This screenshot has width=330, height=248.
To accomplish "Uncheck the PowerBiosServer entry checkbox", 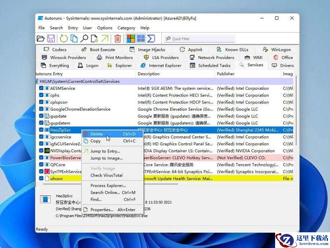I will click(41, 157).
